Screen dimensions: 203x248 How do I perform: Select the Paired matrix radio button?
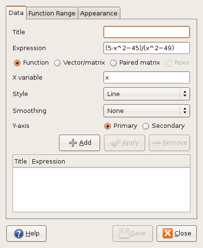pyautogui.click(x=113, y=63)
